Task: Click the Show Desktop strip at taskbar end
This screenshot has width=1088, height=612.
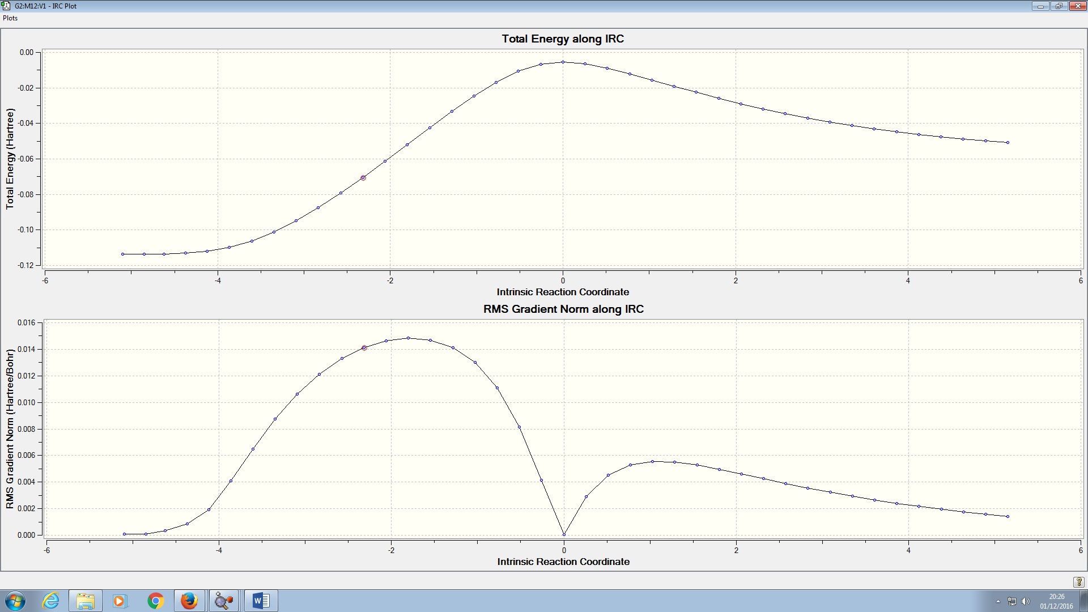Action: coord(1084,601)
